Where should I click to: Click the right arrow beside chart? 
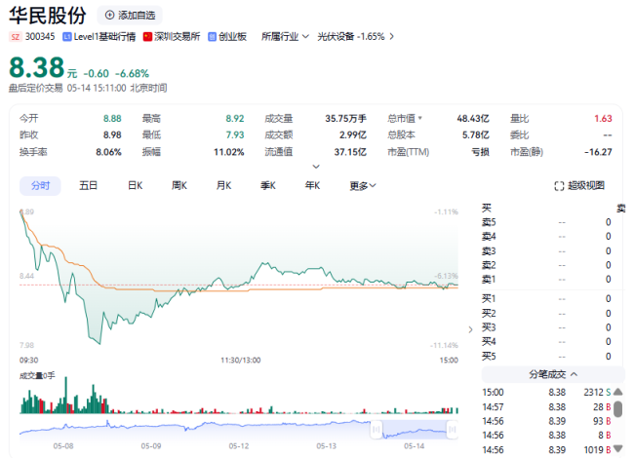point(470,328)
